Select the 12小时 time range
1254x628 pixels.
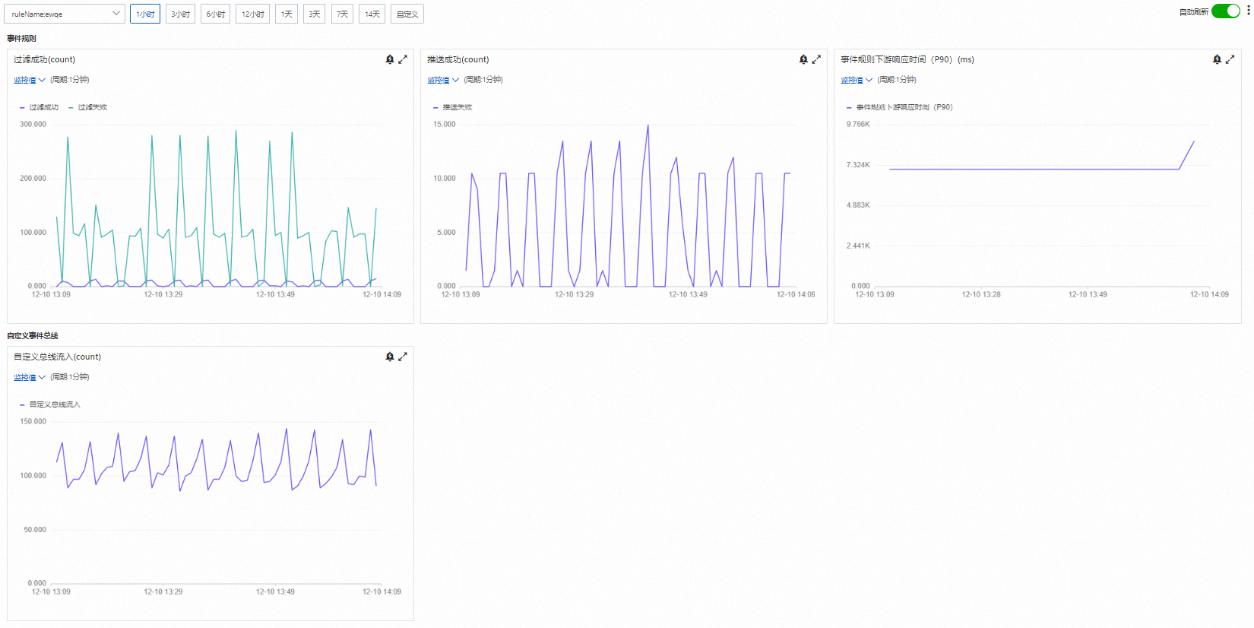tap(253, 14)
